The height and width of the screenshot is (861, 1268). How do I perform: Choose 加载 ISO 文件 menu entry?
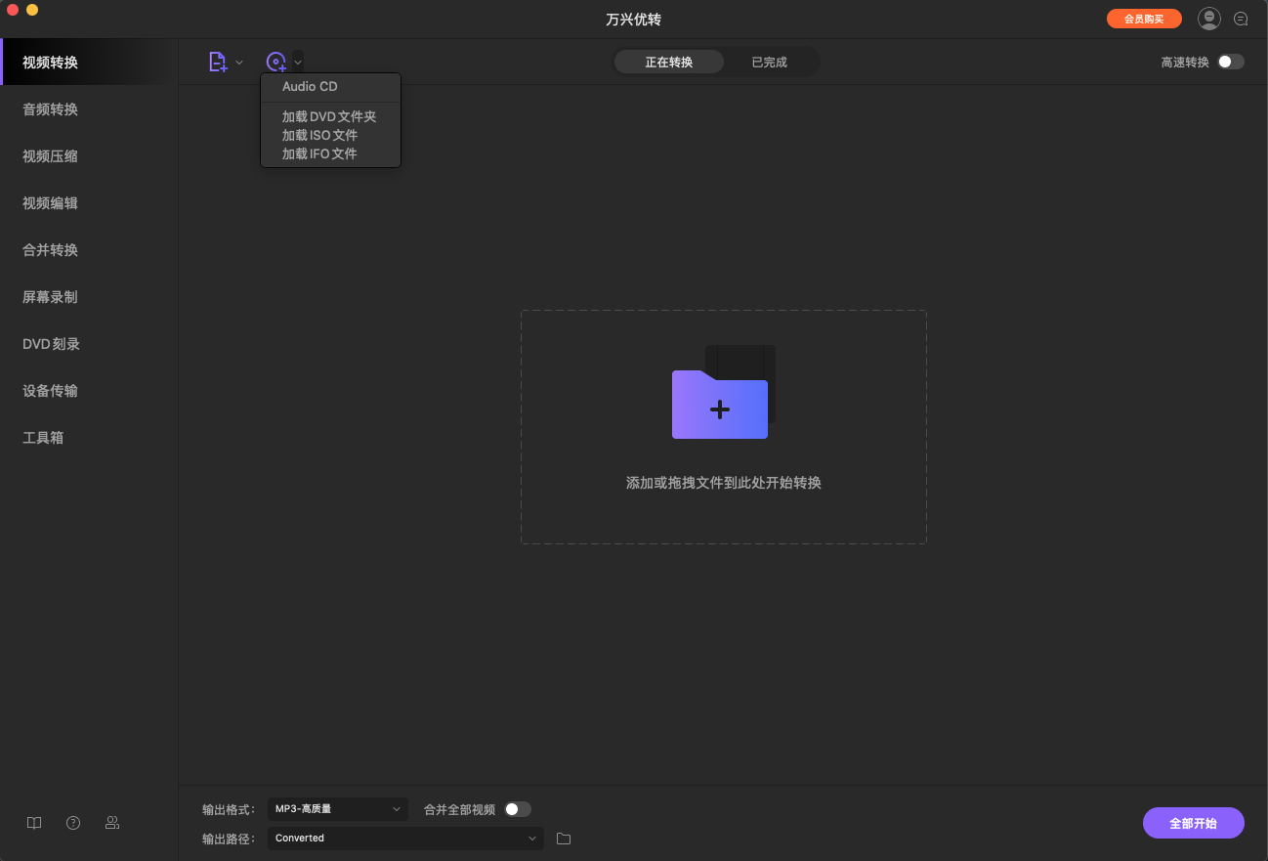[x=319, y=135]
